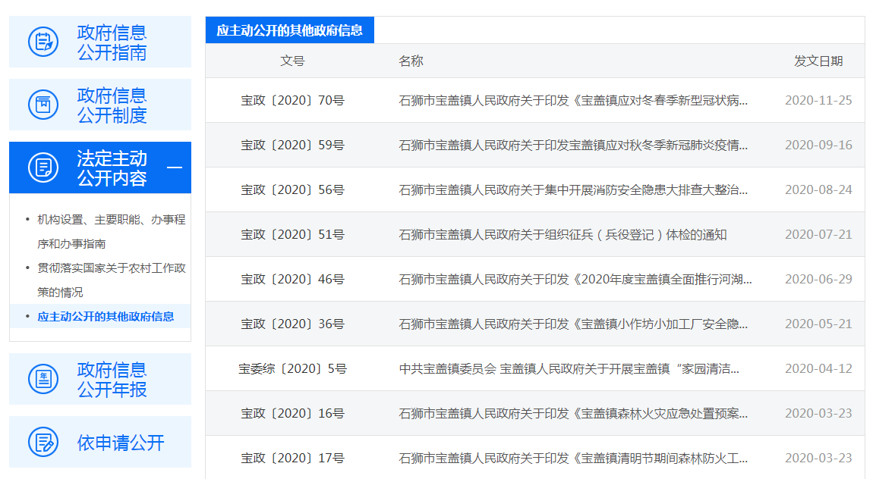Open the 宝委综〔2020〕5号 家园清洁 document
Viewport: 876px width, 479px height.
click(569, 368)
